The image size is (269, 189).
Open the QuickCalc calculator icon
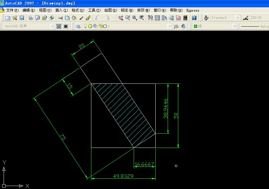coord(185,18)
